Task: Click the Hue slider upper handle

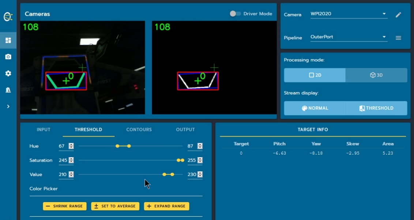Action: pos(129,146)
